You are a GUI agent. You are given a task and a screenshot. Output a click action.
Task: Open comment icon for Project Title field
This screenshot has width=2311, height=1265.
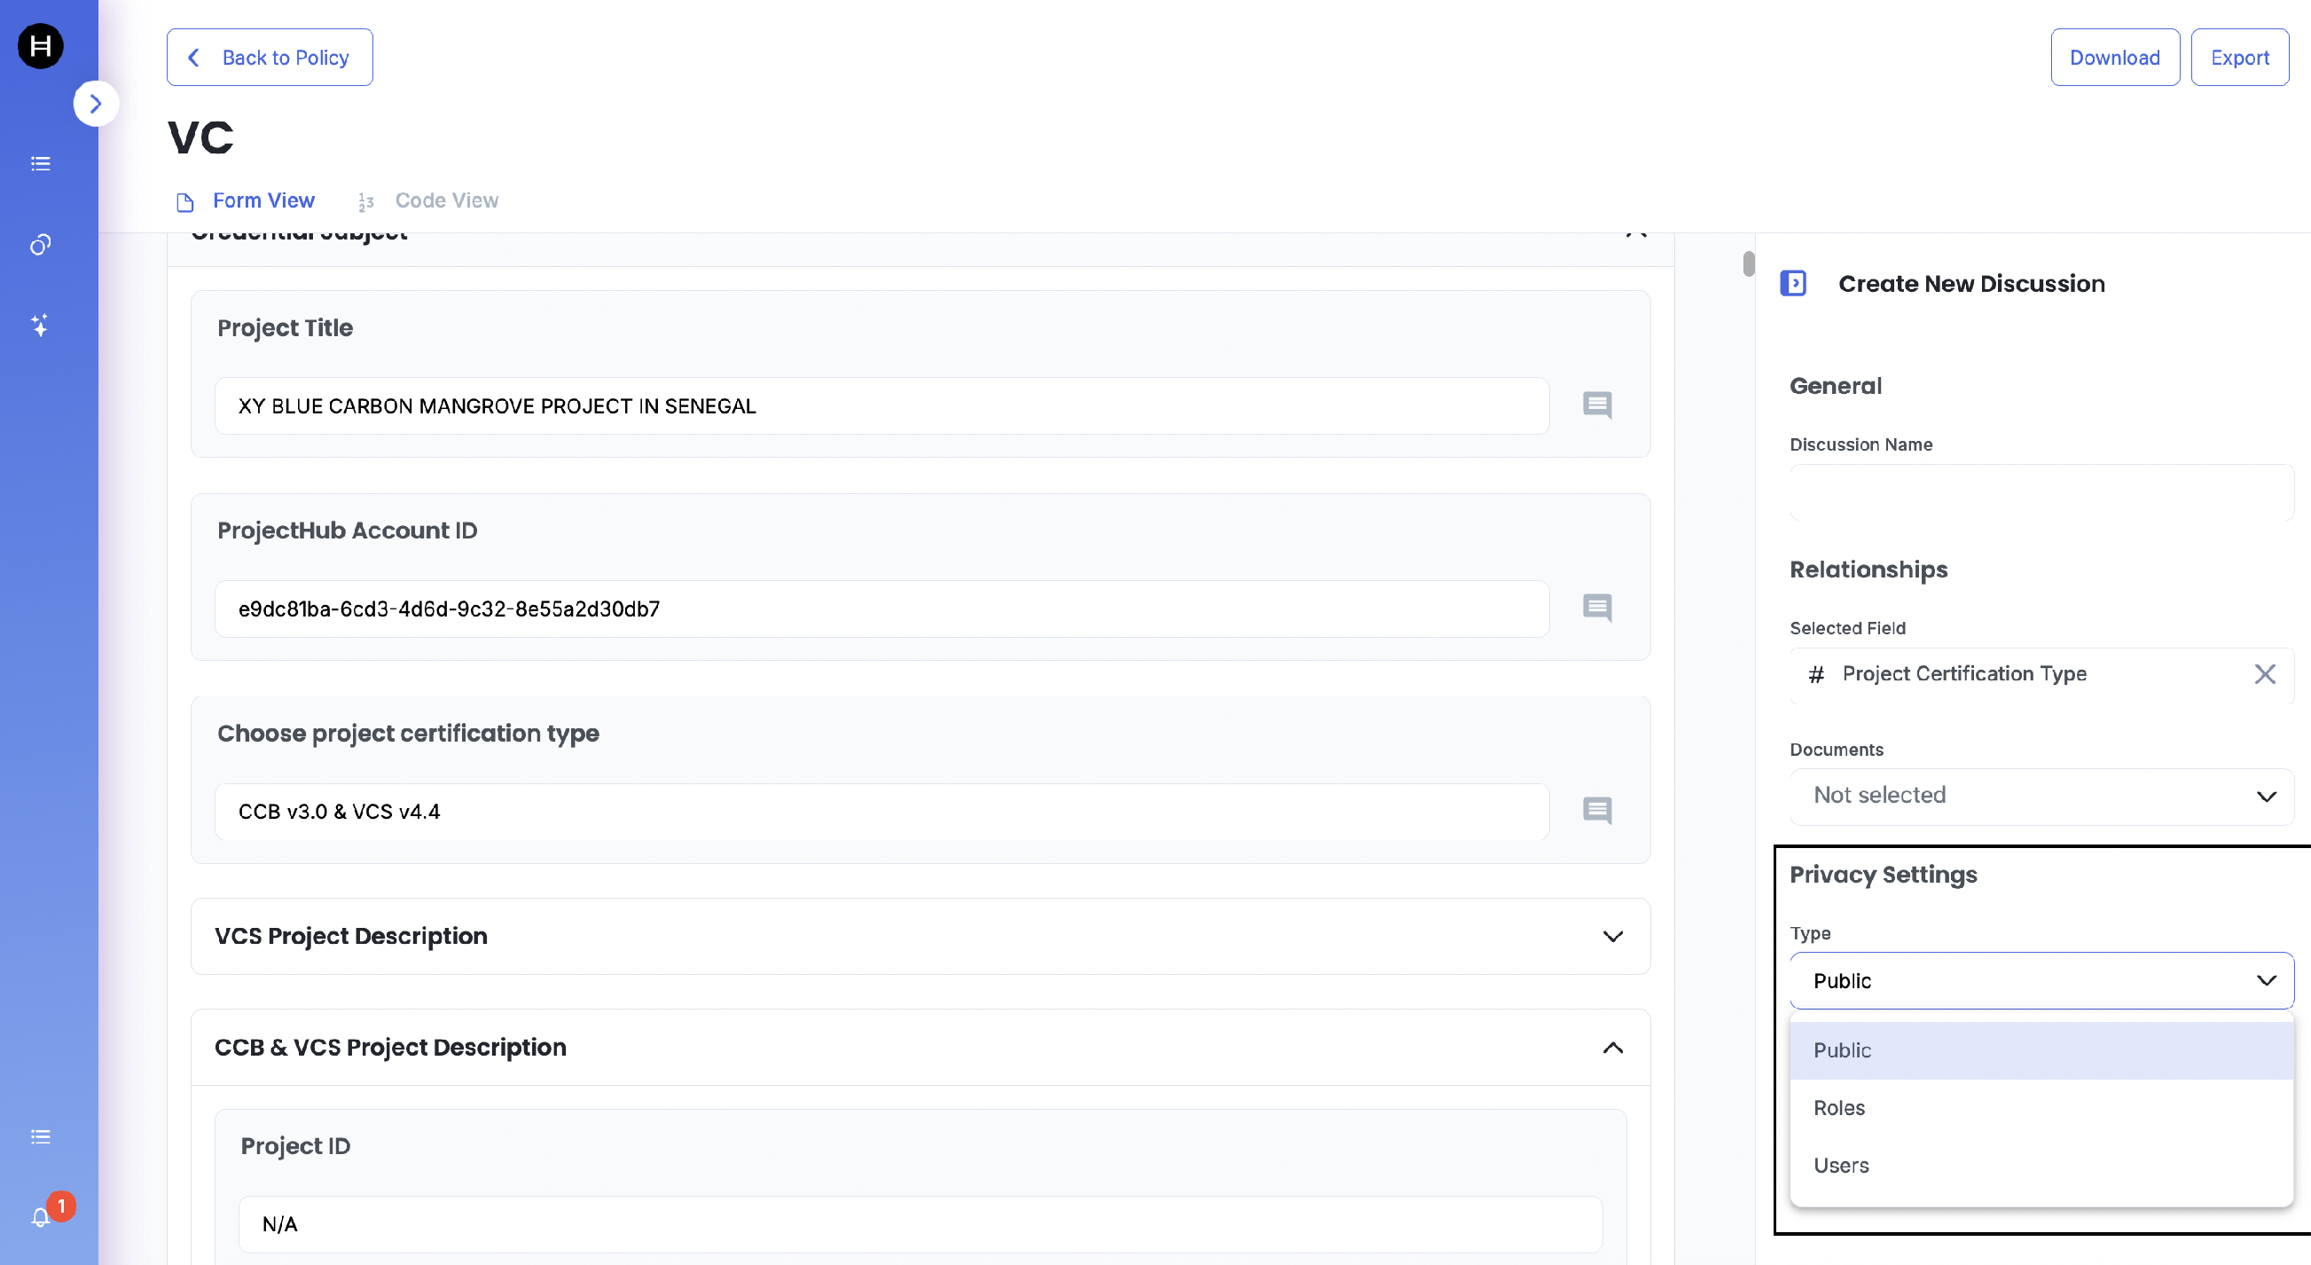[x=1597, y=405]
